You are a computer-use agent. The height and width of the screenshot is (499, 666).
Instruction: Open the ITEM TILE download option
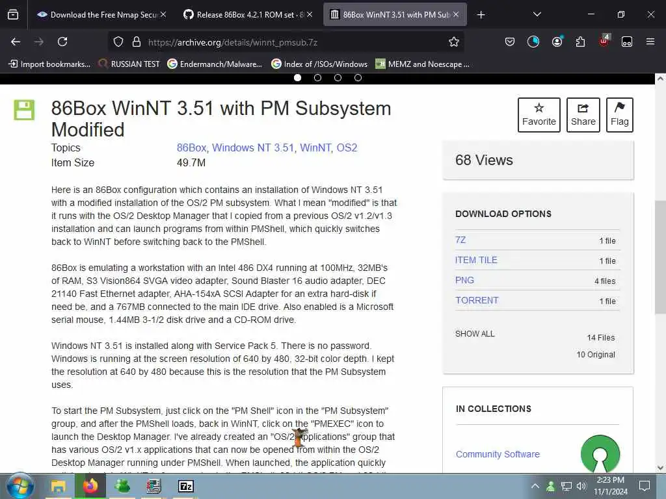coord(476,260)
